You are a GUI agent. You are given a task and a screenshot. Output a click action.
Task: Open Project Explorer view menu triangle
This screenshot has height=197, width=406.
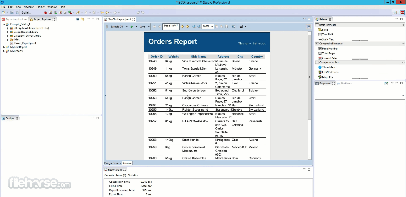pyautogui.click(x=88, y=19)
